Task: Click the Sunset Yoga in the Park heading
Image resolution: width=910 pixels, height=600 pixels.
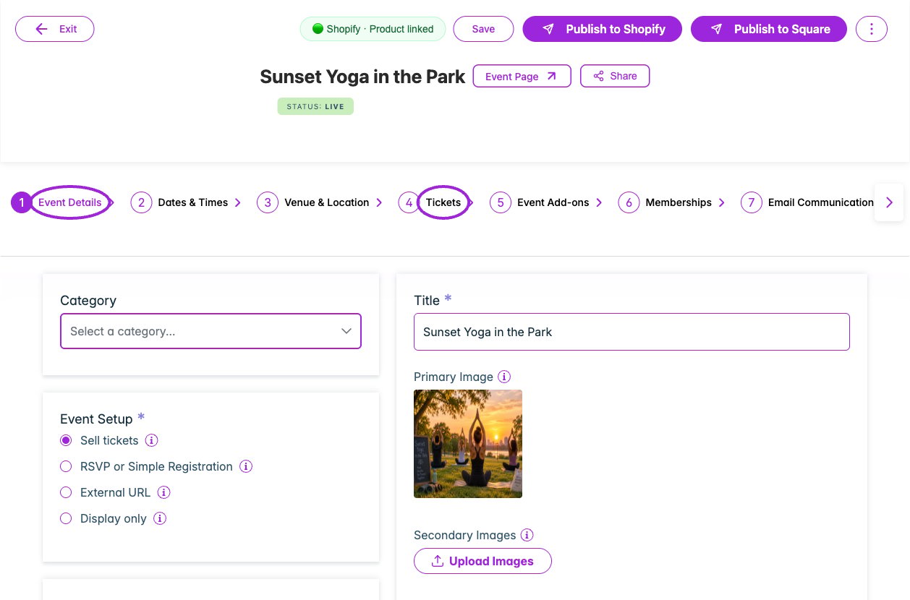Action: 362,77
